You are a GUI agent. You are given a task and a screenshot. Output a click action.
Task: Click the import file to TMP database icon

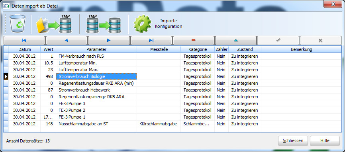(x=55, y=24)
